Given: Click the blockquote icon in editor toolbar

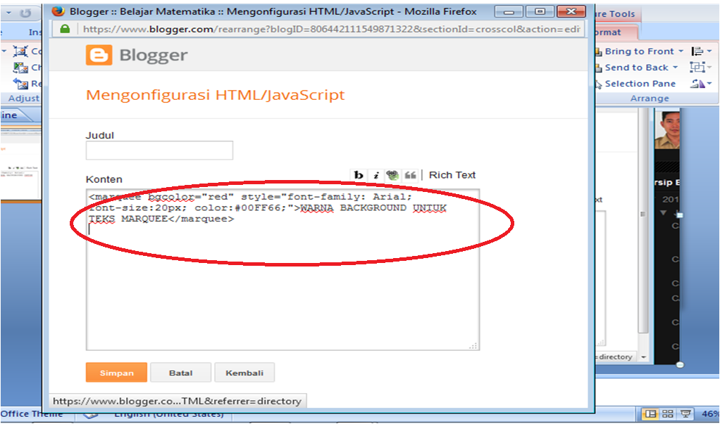Looking at the screenshot, I should [410, 175].
